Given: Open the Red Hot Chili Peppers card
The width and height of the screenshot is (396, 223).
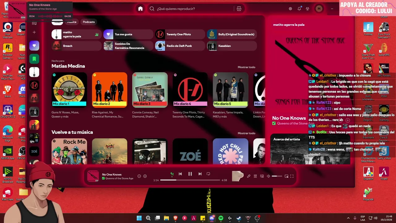Looking at the screenshot, I should [x=230, y=151].
